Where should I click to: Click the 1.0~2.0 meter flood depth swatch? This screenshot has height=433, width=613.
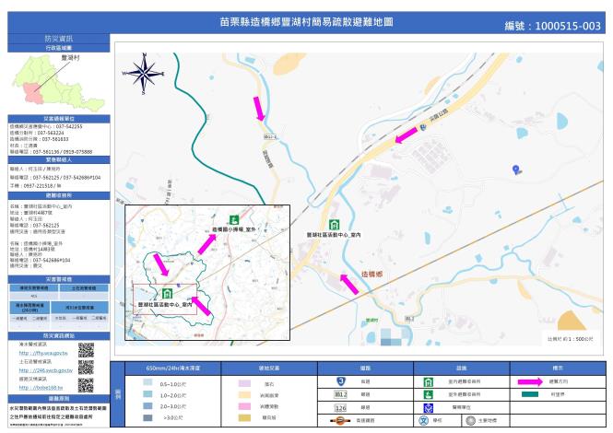[x=147, y=394]
